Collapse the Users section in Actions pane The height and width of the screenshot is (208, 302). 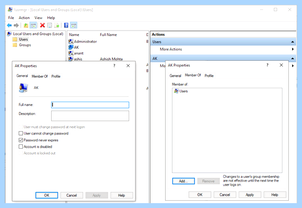tap(292, 42)
